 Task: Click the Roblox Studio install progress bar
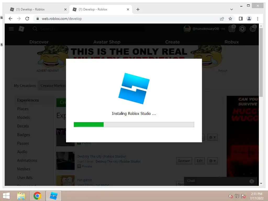134,124
